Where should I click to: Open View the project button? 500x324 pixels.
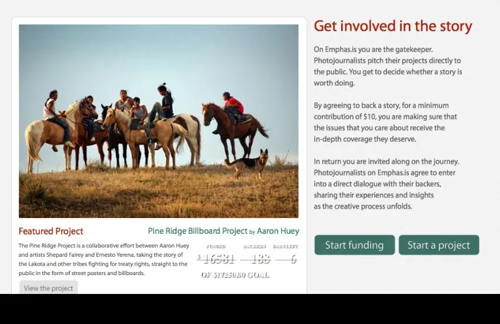pos(48,287)
